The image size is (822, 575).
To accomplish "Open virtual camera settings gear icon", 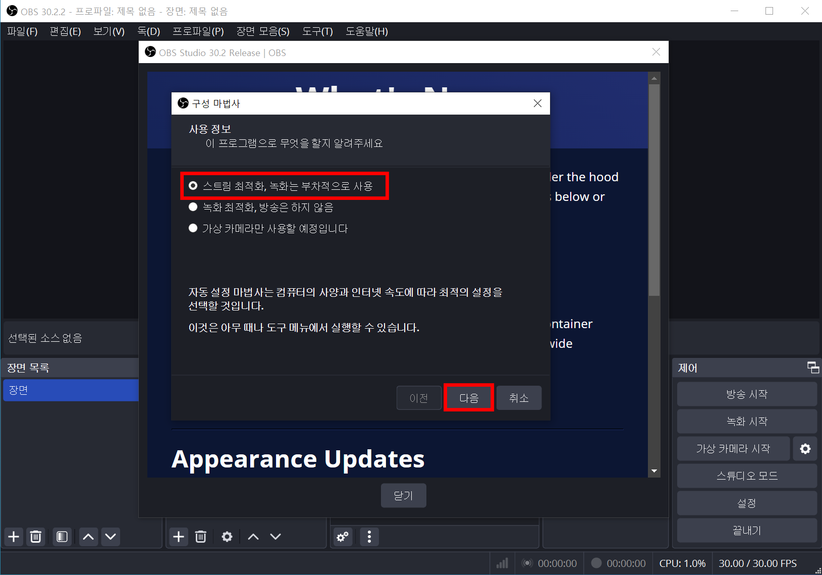I will 805,449.
